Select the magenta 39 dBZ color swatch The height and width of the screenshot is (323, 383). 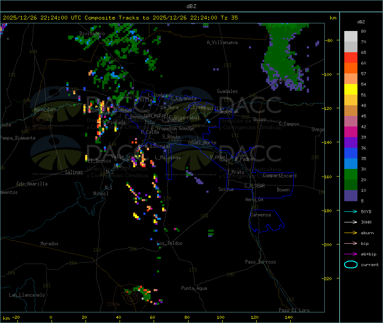click(351, 132)
